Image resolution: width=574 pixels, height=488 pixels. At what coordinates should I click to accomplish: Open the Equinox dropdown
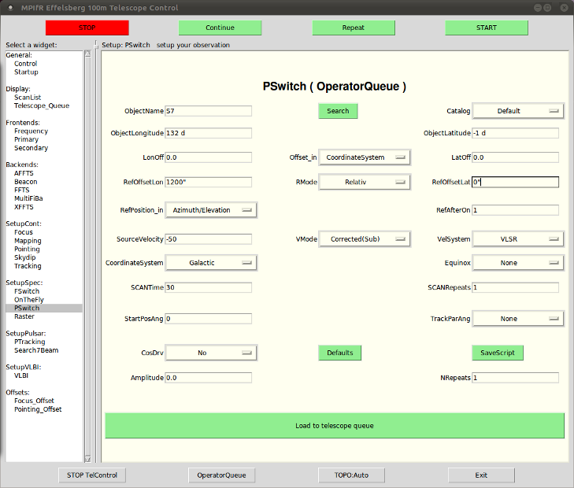click(518, 263)
